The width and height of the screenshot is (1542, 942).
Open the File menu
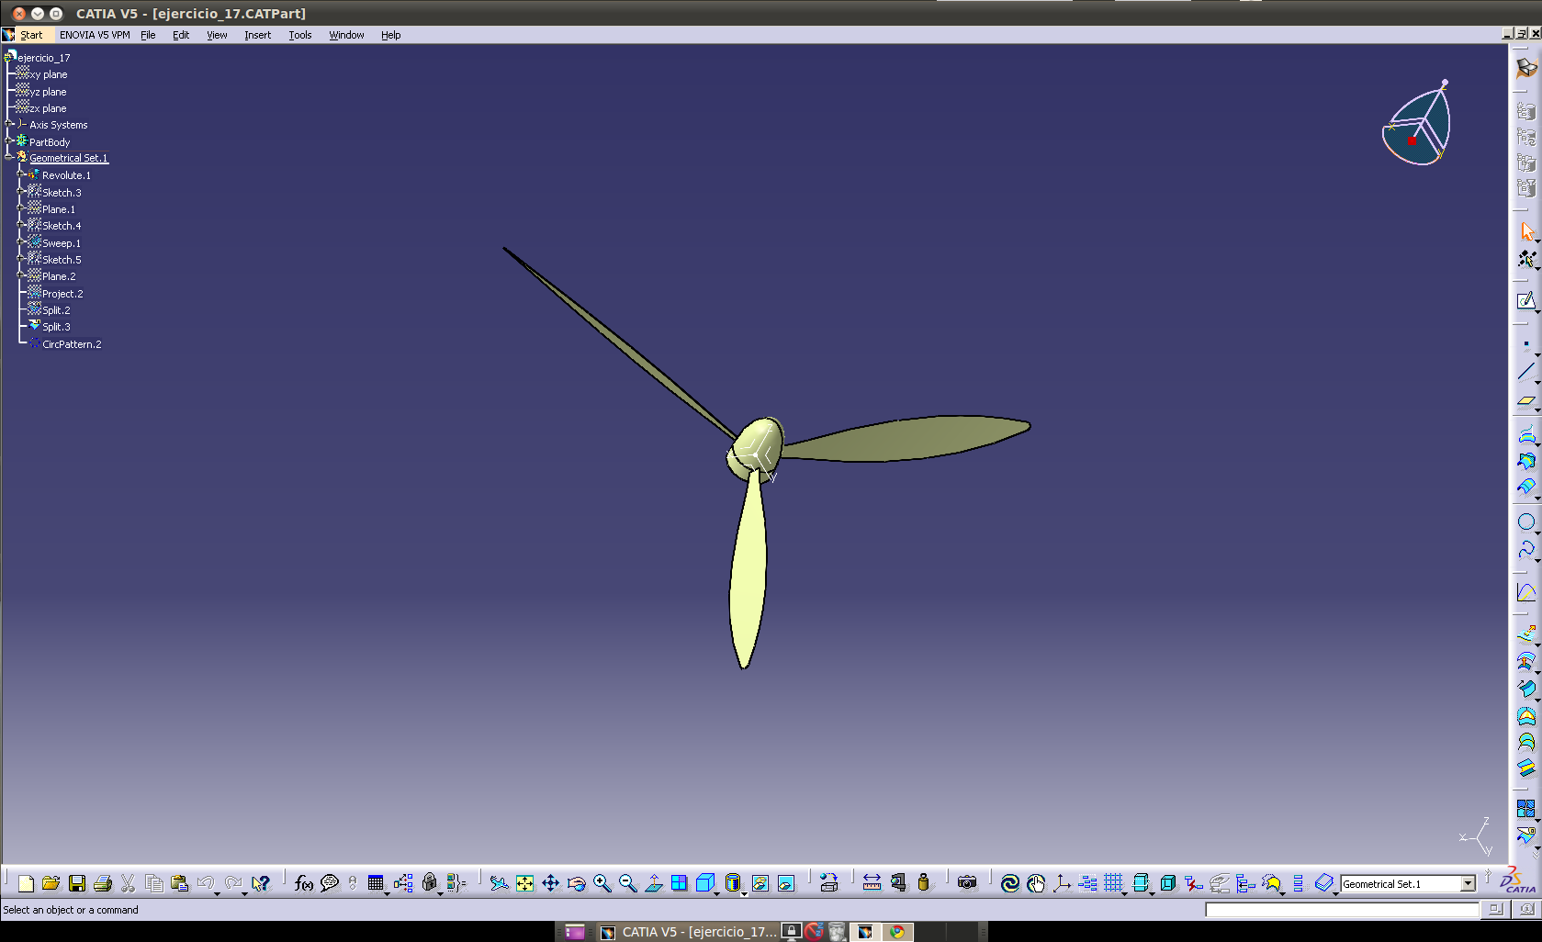148,35
